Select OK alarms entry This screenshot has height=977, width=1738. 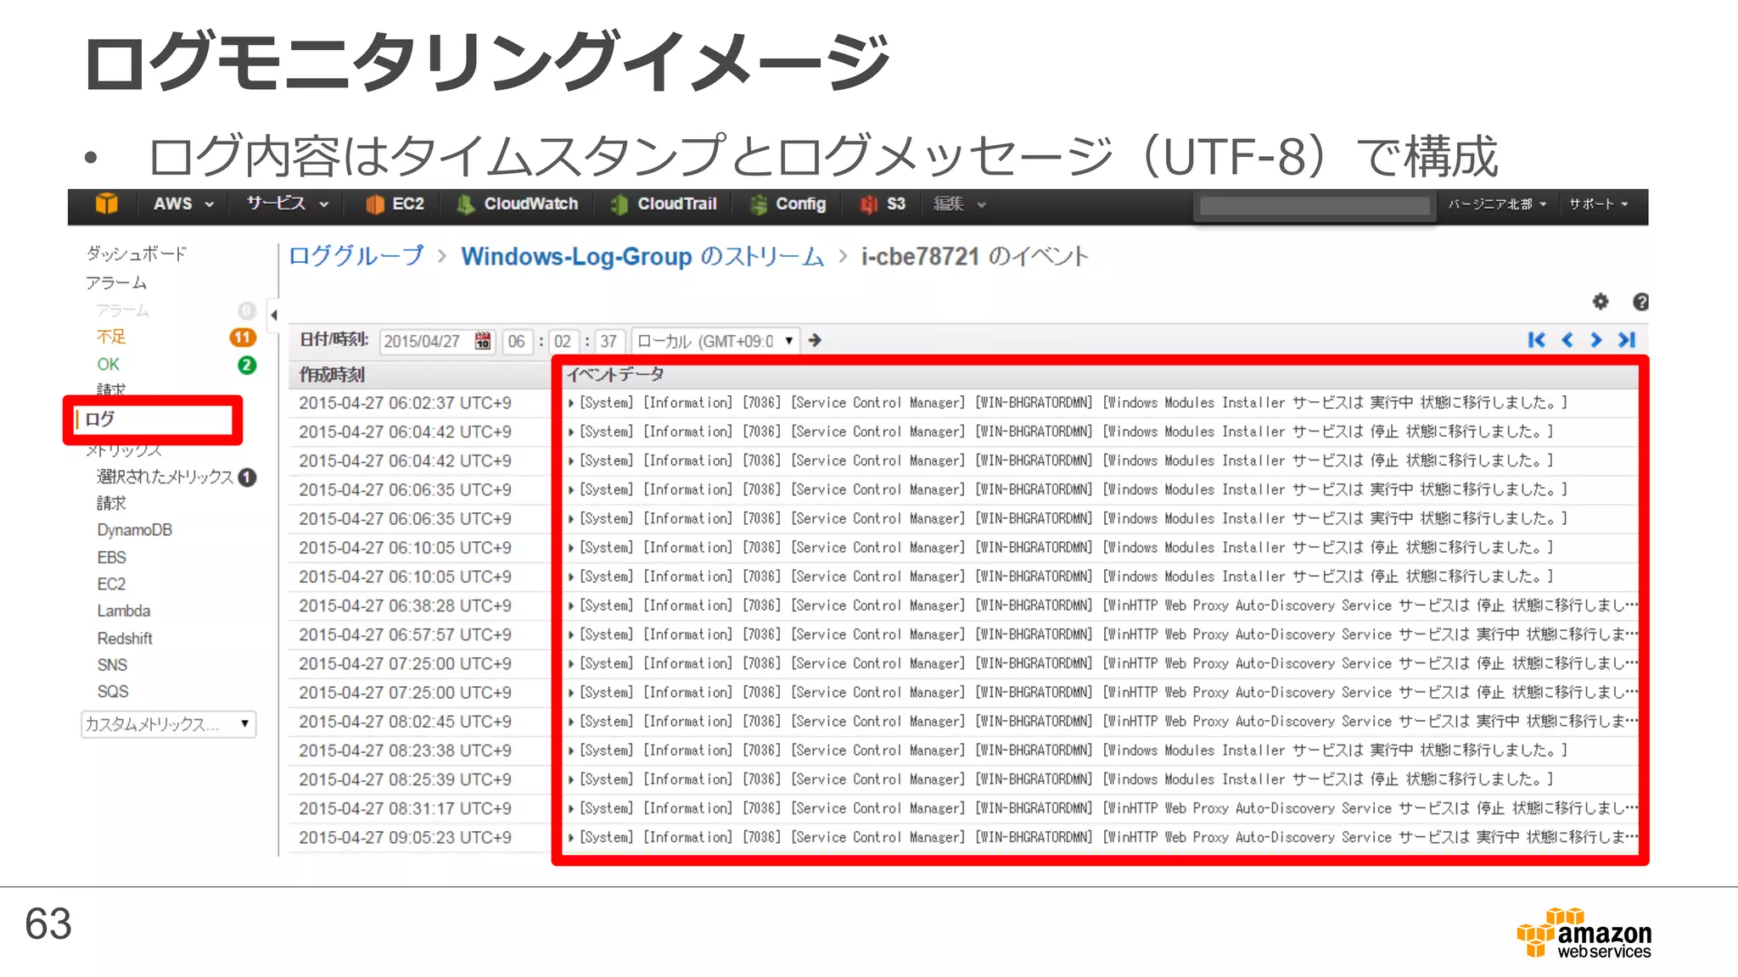click(x=109, y=365)
